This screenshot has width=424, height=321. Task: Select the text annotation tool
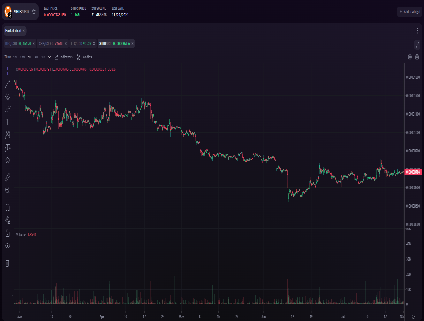tap(7, 122)
